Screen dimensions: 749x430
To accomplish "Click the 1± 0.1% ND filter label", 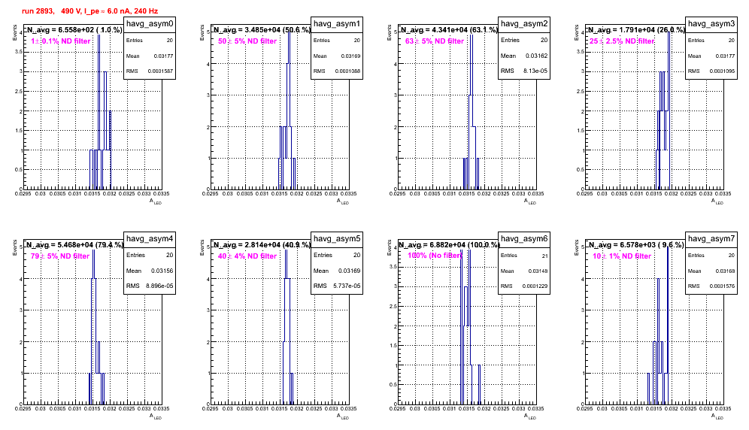I will click(61, 41).
